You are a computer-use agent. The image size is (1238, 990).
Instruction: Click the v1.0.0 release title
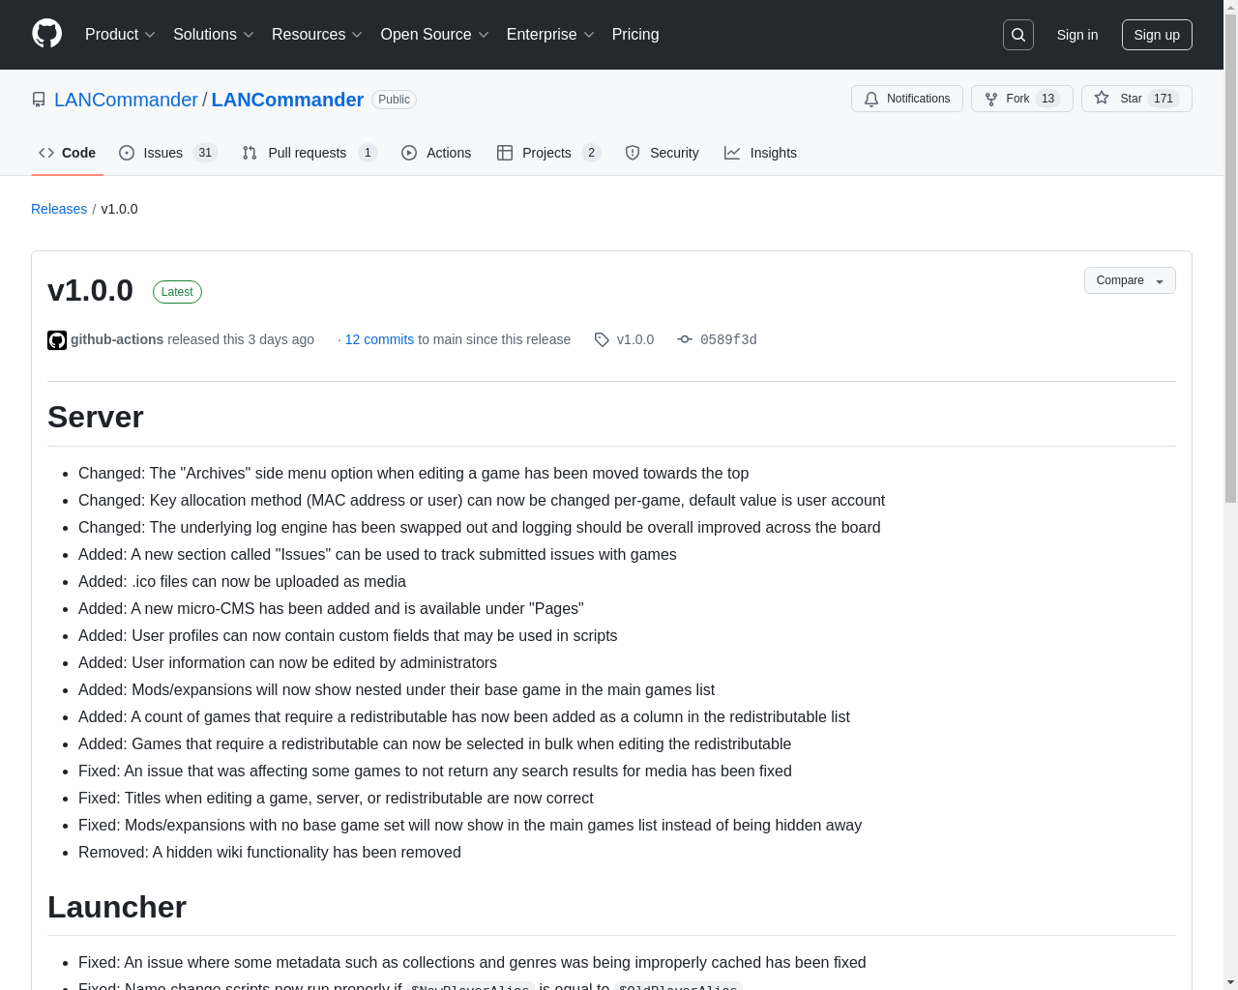(90, 290)
